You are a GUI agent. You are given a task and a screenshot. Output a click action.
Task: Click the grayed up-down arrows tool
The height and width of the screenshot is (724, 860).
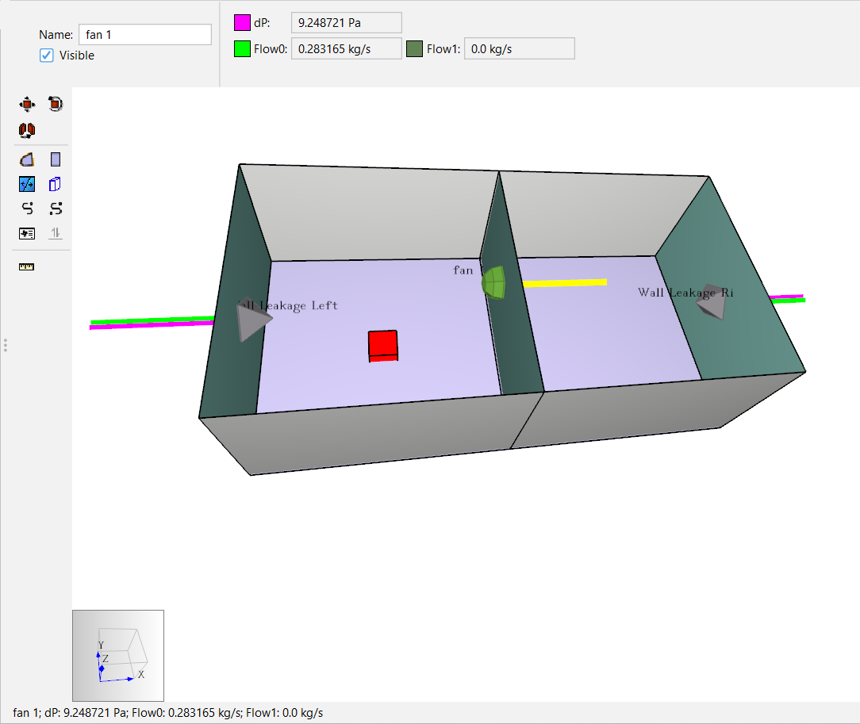pos(56,233)
